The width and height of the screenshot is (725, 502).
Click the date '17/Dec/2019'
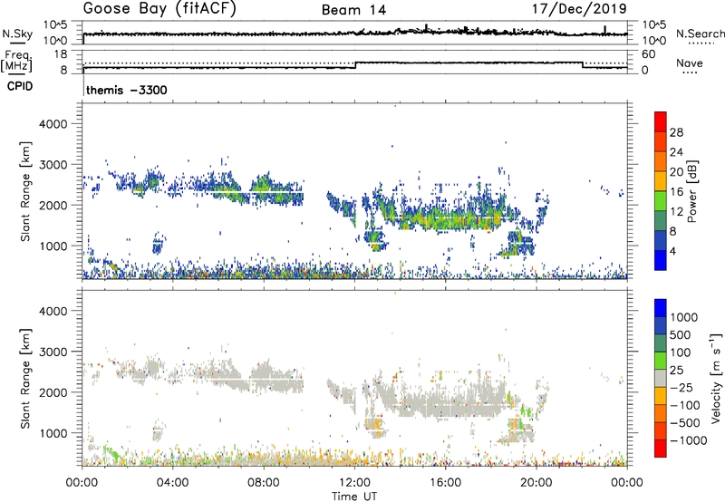point(580,9)
